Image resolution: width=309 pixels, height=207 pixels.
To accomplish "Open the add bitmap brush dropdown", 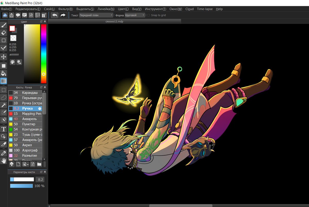I will [x=26, y=164].
